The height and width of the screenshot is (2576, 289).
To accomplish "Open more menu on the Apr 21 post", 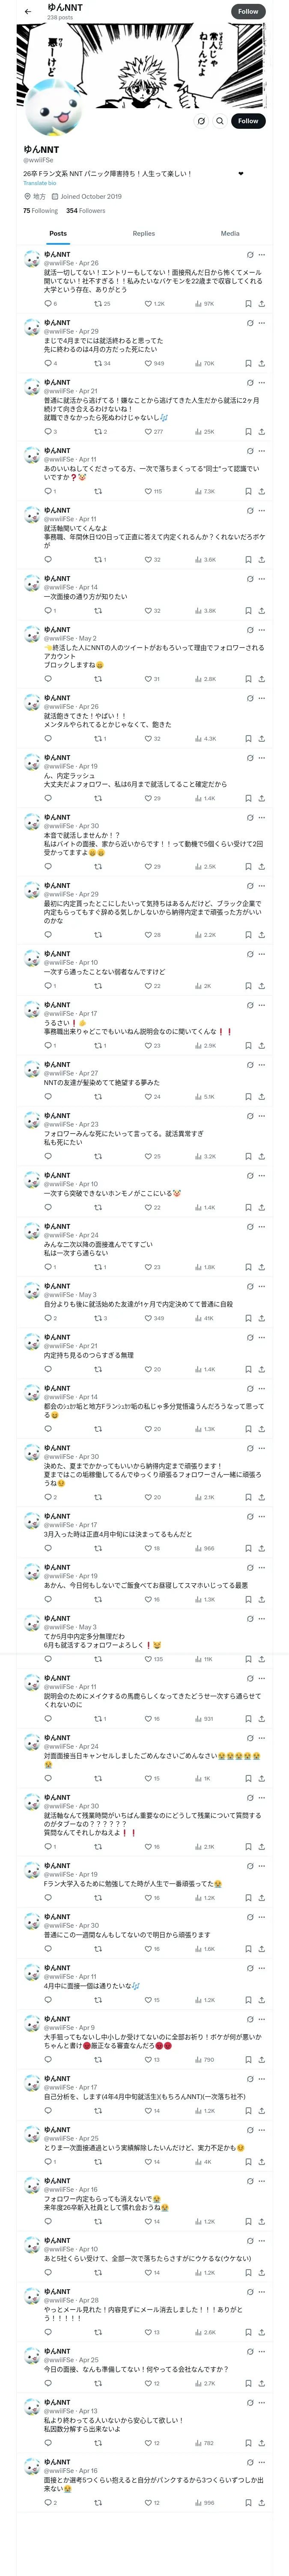I will [x=262, y=383].
